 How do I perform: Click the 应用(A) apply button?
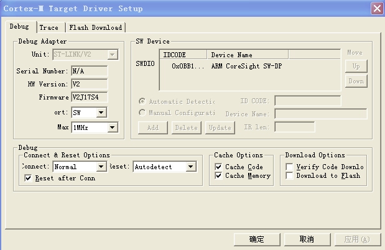pos(358,239)
